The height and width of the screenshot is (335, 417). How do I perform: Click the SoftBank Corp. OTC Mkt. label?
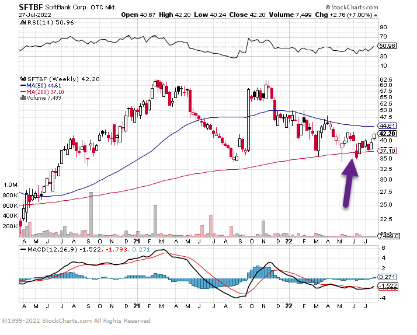pos(81,7)
